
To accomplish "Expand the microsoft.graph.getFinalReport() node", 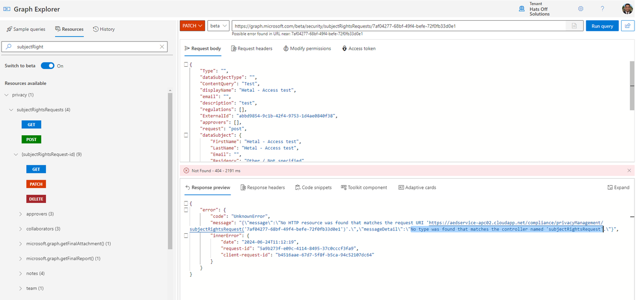I will tap(21, 259).
